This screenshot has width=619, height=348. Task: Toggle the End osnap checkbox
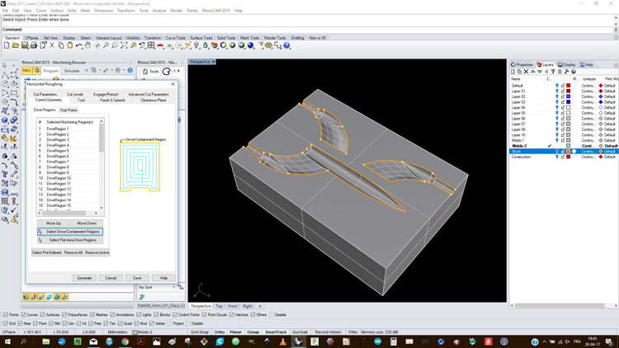pyautogui.click(x=6, y=323)
